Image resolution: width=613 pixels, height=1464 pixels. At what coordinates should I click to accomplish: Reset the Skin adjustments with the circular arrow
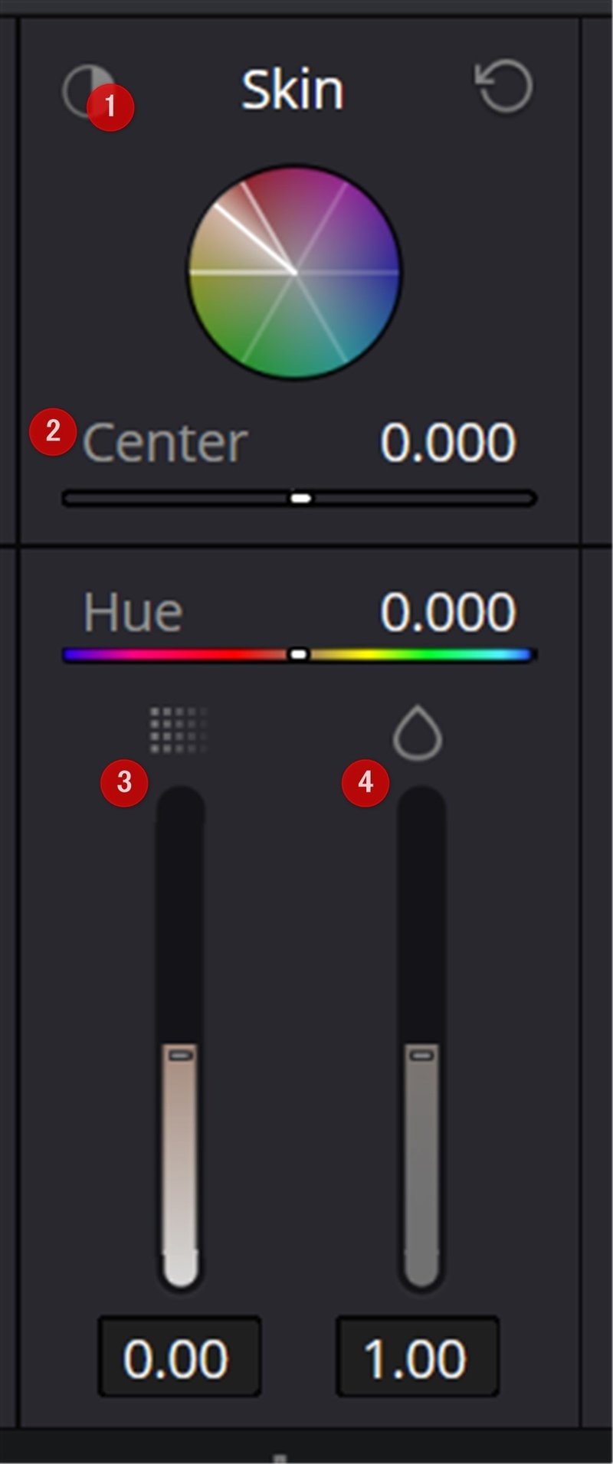504,88
